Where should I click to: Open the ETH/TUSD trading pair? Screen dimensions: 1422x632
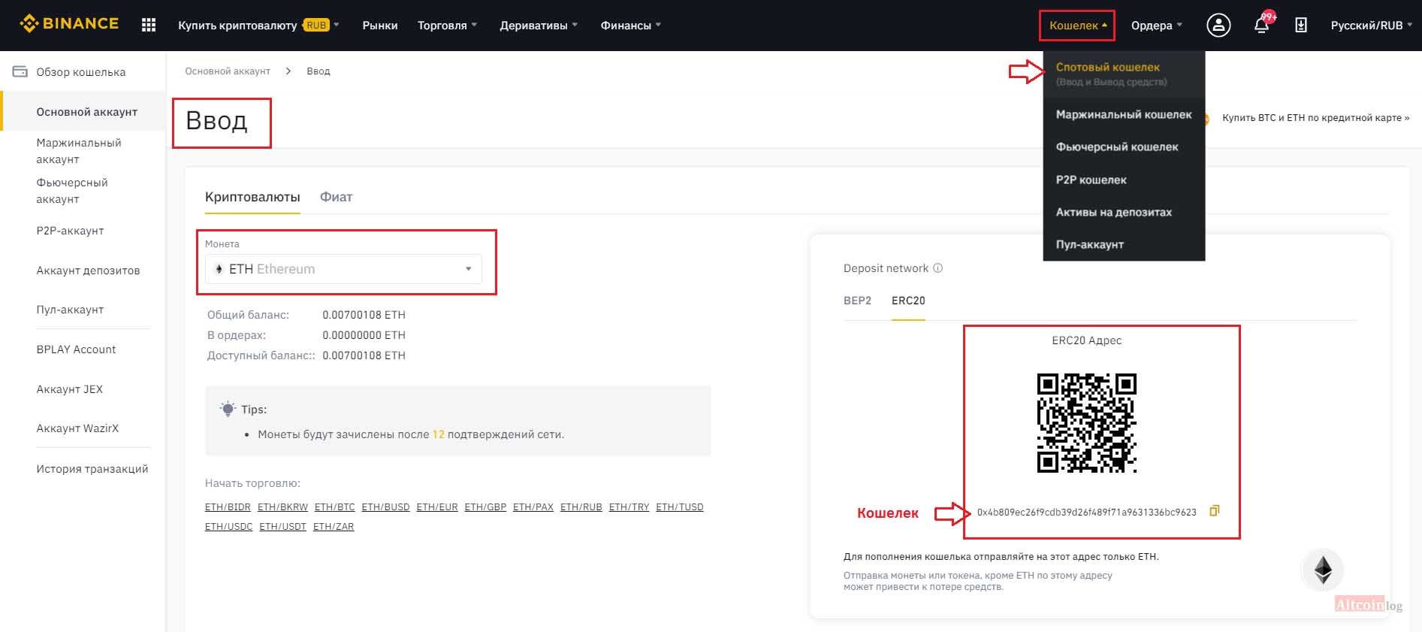680,507
